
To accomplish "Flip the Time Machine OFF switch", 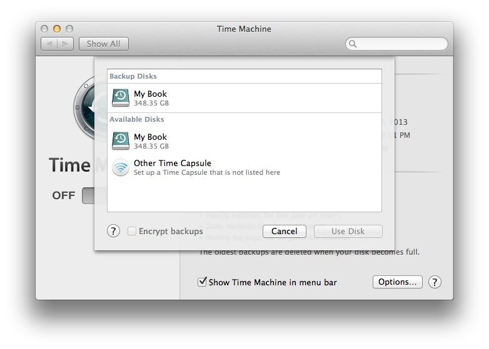I will point(88,195).
